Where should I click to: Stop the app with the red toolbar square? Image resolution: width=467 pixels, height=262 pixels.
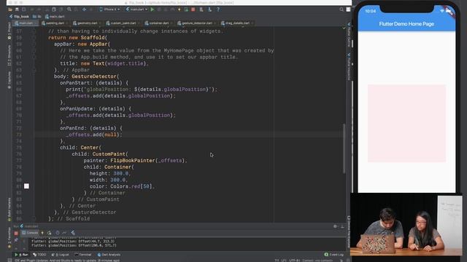[193, 9]
